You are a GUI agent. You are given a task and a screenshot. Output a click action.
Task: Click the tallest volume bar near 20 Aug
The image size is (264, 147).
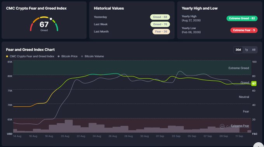tap(69, 126)
